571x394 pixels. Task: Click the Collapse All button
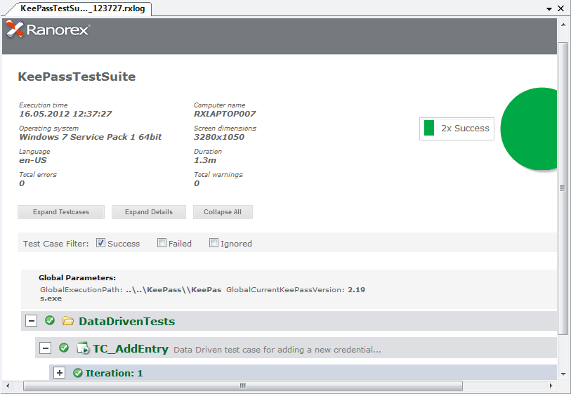coord(223,212)
